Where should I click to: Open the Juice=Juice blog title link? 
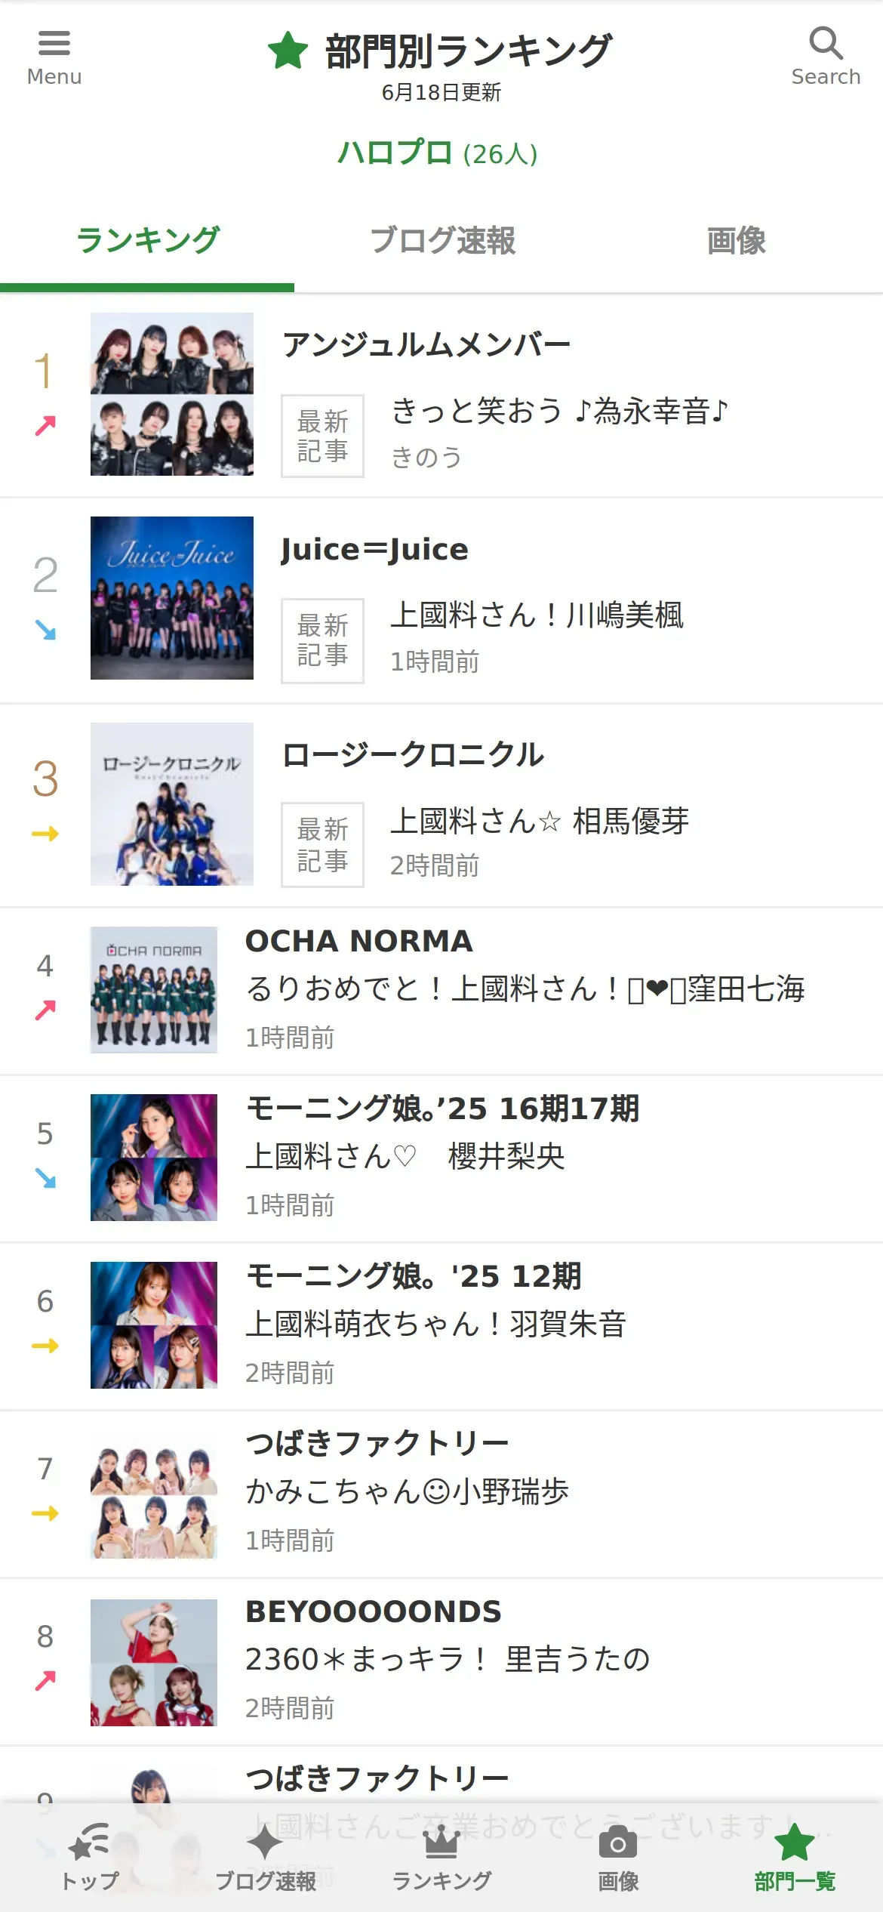(x=374, y=549)
